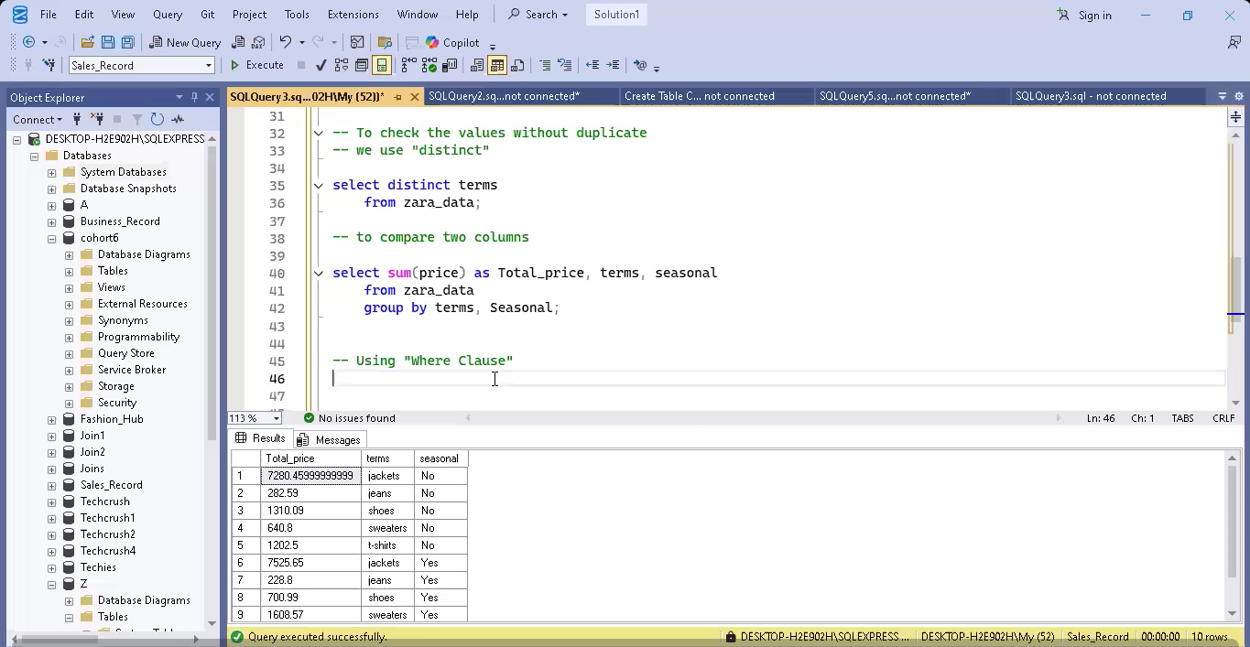
Task: Open the Activity Monitor icon in Object Explorer
Action: click(178, 119)
